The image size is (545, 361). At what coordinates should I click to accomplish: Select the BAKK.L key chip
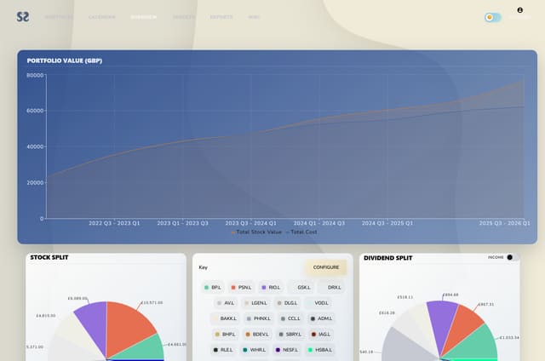(225, 318)
